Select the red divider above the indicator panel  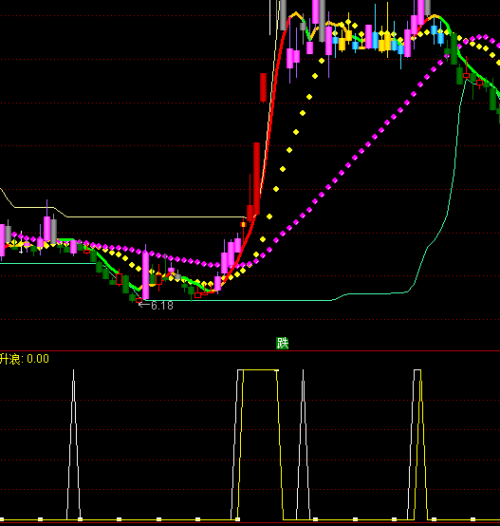pos(250,351)
